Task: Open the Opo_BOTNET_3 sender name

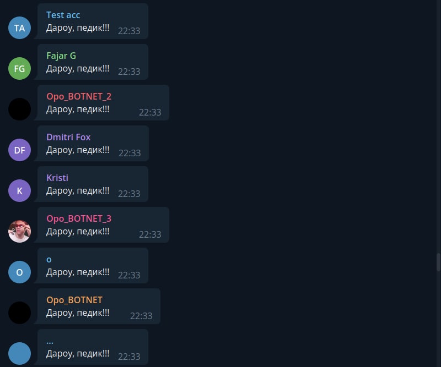Action: coord(79,219)
